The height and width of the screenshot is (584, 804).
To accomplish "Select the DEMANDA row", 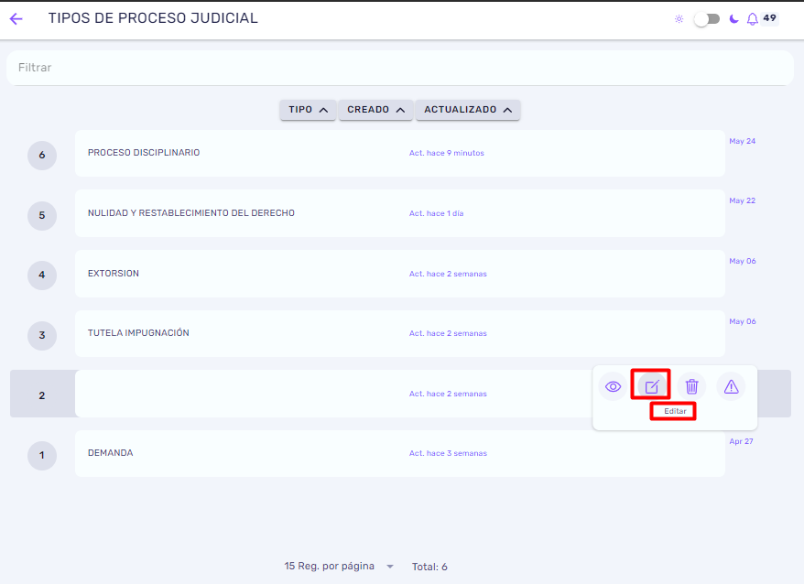I will (400, 453).
